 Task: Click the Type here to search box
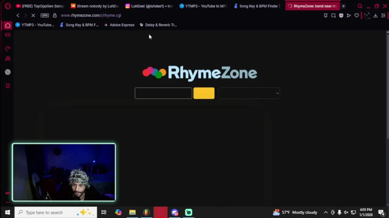point(56,212)
